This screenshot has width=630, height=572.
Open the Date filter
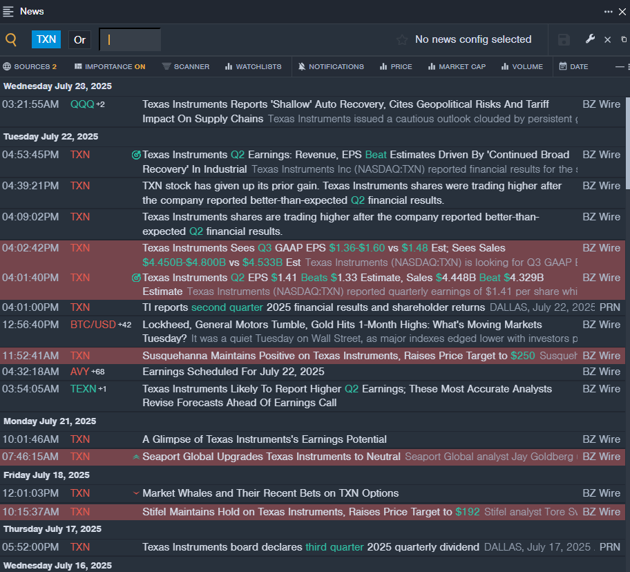573,67
